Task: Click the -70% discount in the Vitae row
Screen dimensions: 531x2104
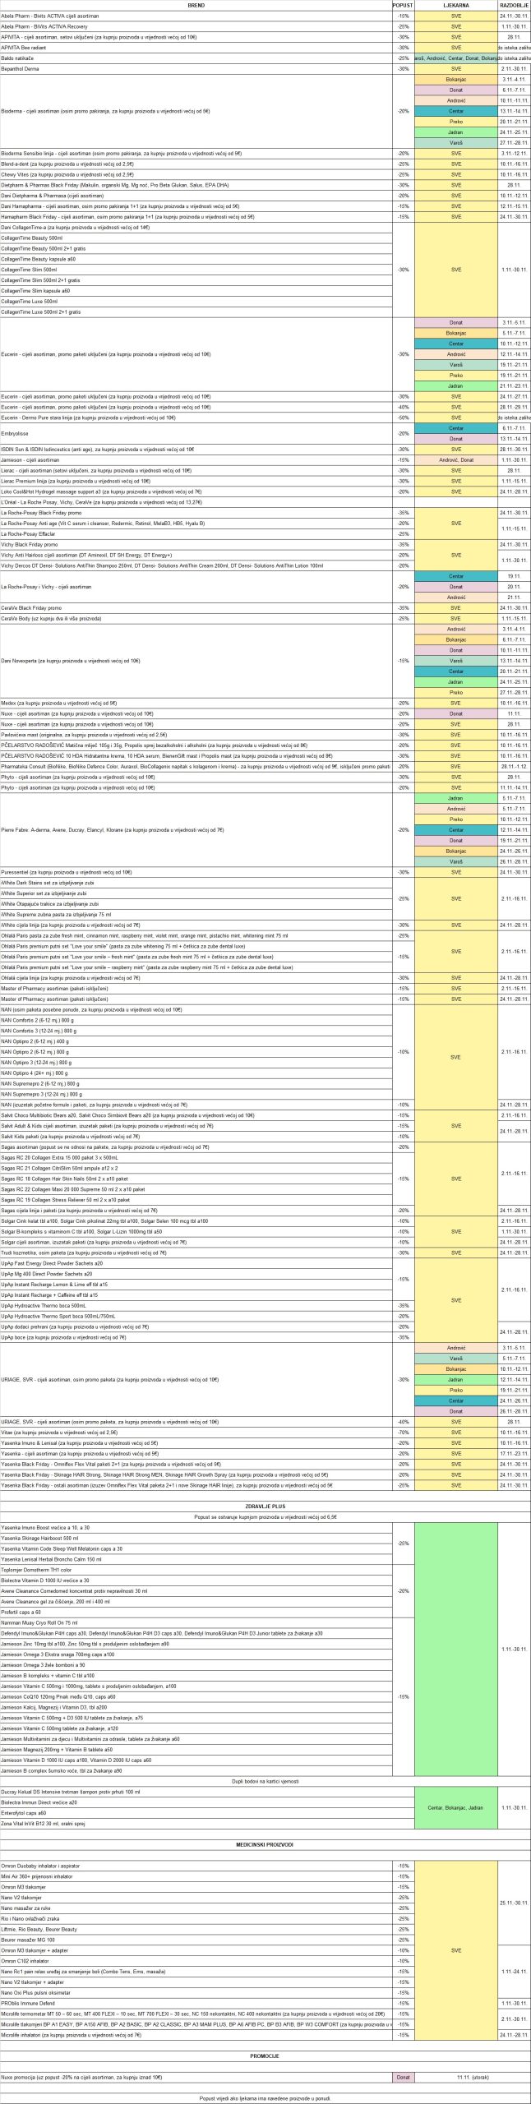Action: click(x=403, y=1433)
